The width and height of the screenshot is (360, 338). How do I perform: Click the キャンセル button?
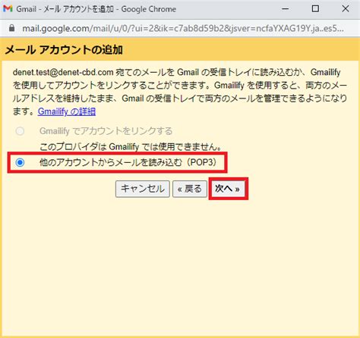[143, 189]
